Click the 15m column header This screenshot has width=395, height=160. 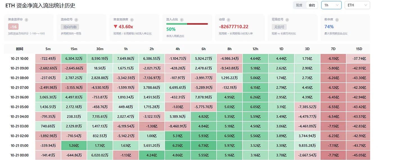tap(74, 49)
